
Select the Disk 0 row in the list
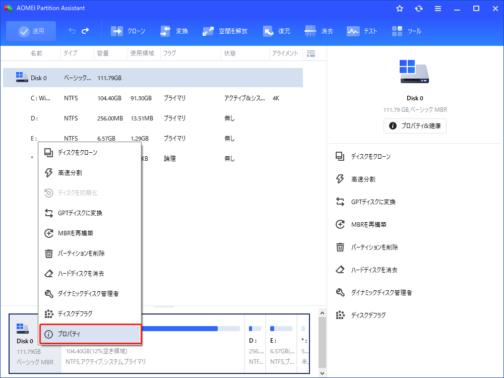153,78
